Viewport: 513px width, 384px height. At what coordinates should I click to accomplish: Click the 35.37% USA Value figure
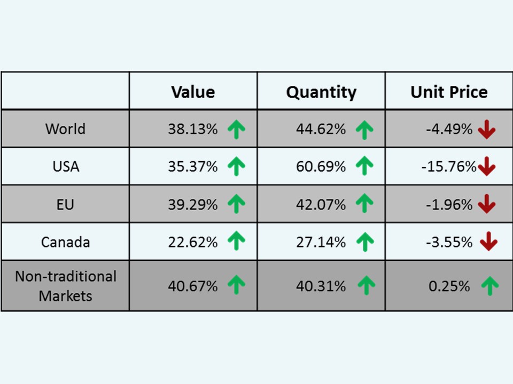tap(193, 167)
